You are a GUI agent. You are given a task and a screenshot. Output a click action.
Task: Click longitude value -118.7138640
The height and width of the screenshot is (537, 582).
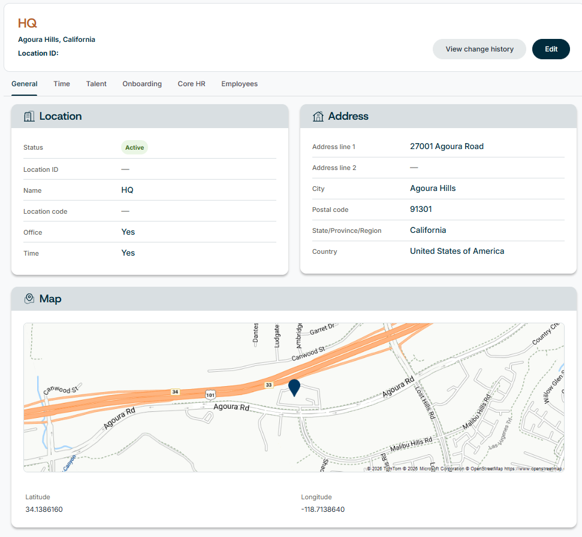pos(323,509)
